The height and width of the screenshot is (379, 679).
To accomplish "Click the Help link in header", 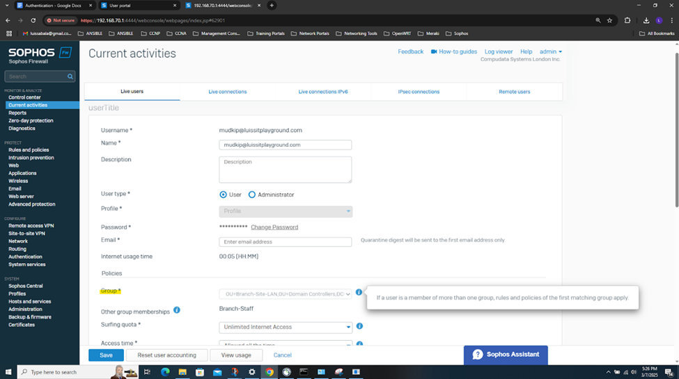I will (x=526, y=51).
